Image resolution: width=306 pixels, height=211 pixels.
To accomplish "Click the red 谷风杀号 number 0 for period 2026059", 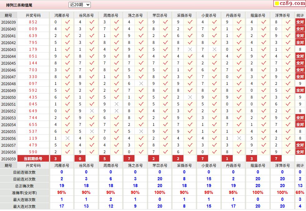I will [x=80, y=159].
